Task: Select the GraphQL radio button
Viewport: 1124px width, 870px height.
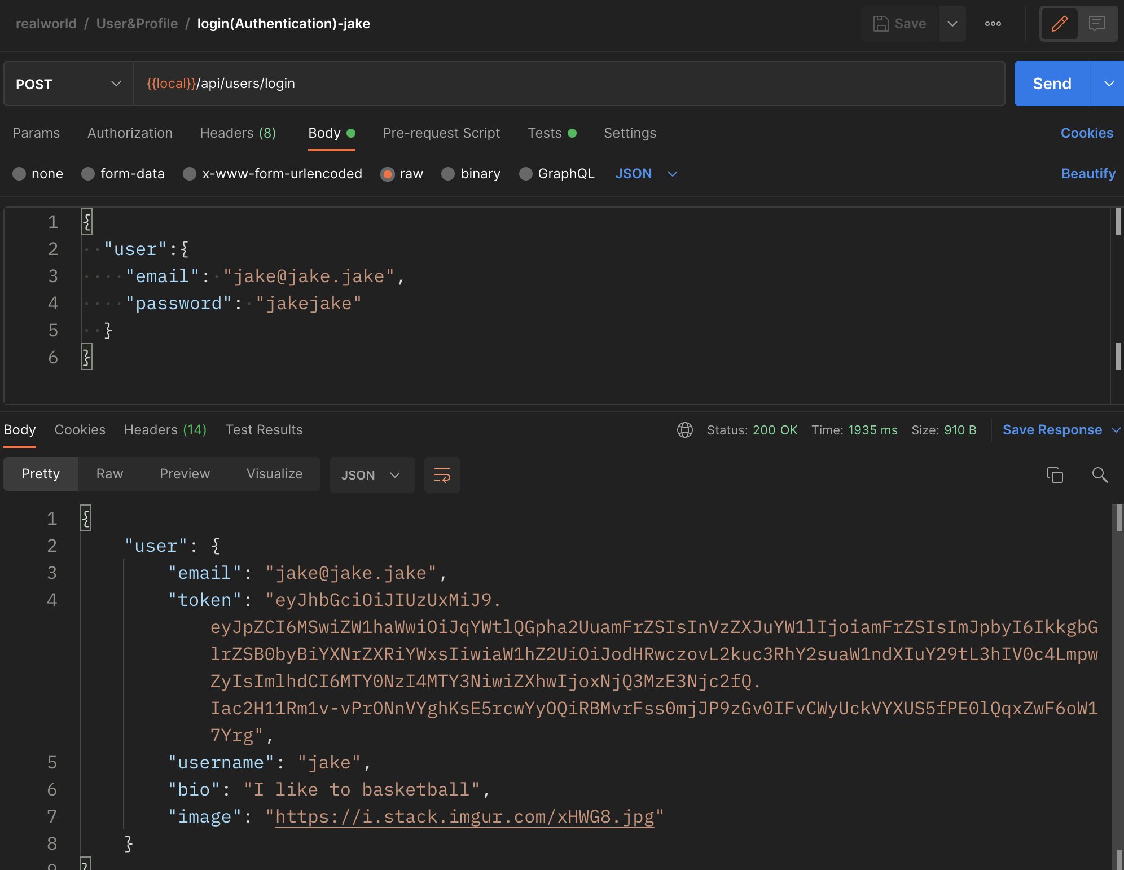Action: [526, 174]
